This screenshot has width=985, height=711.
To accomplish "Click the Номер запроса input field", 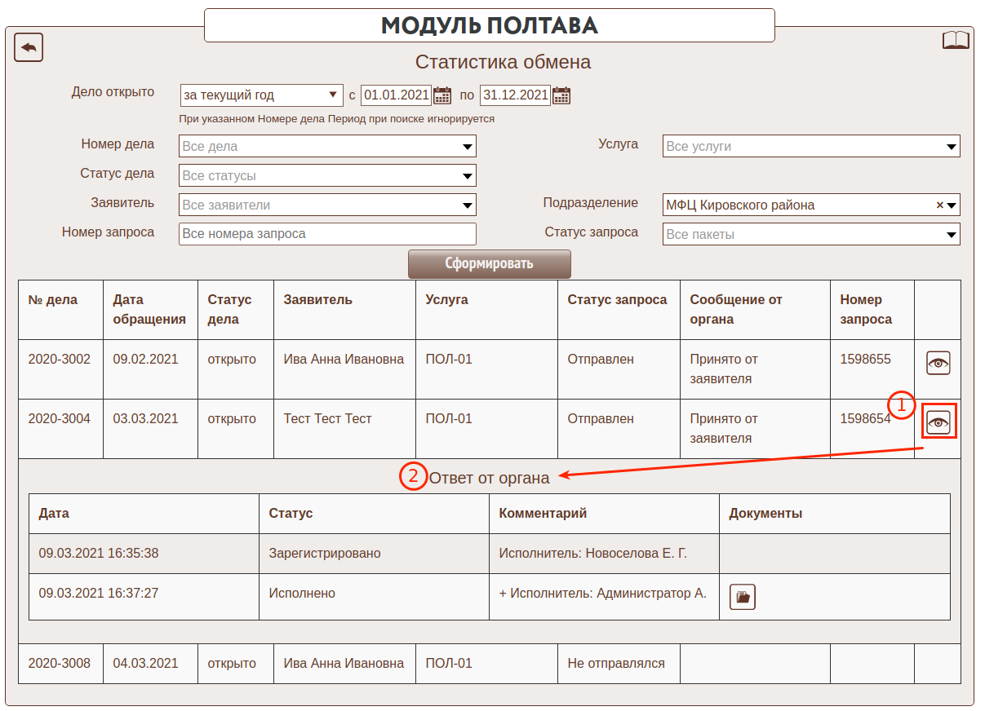I will [x=326, y=234].
